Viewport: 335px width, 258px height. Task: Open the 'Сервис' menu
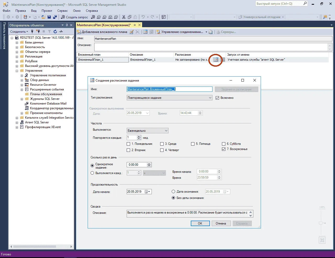pyautogui.click(x=63, y=11)
